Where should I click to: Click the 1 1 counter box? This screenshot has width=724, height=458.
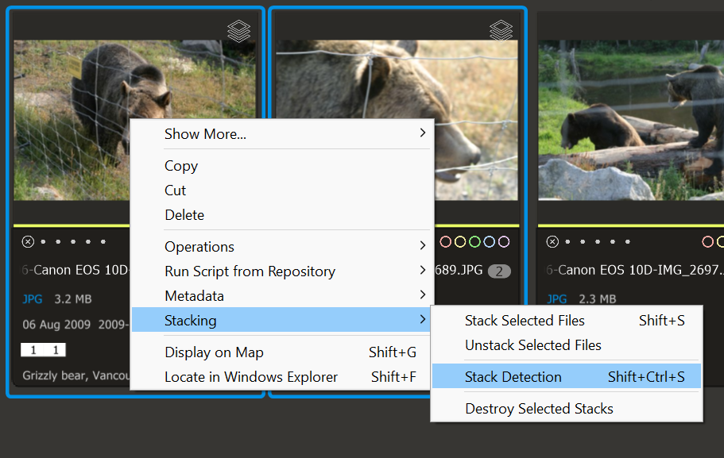pos(43,350)
